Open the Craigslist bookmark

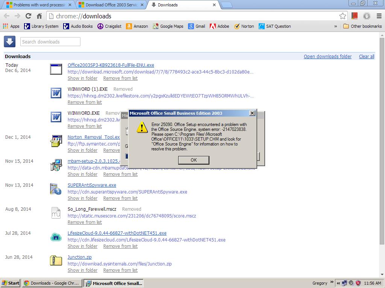(x=109, y=26)
